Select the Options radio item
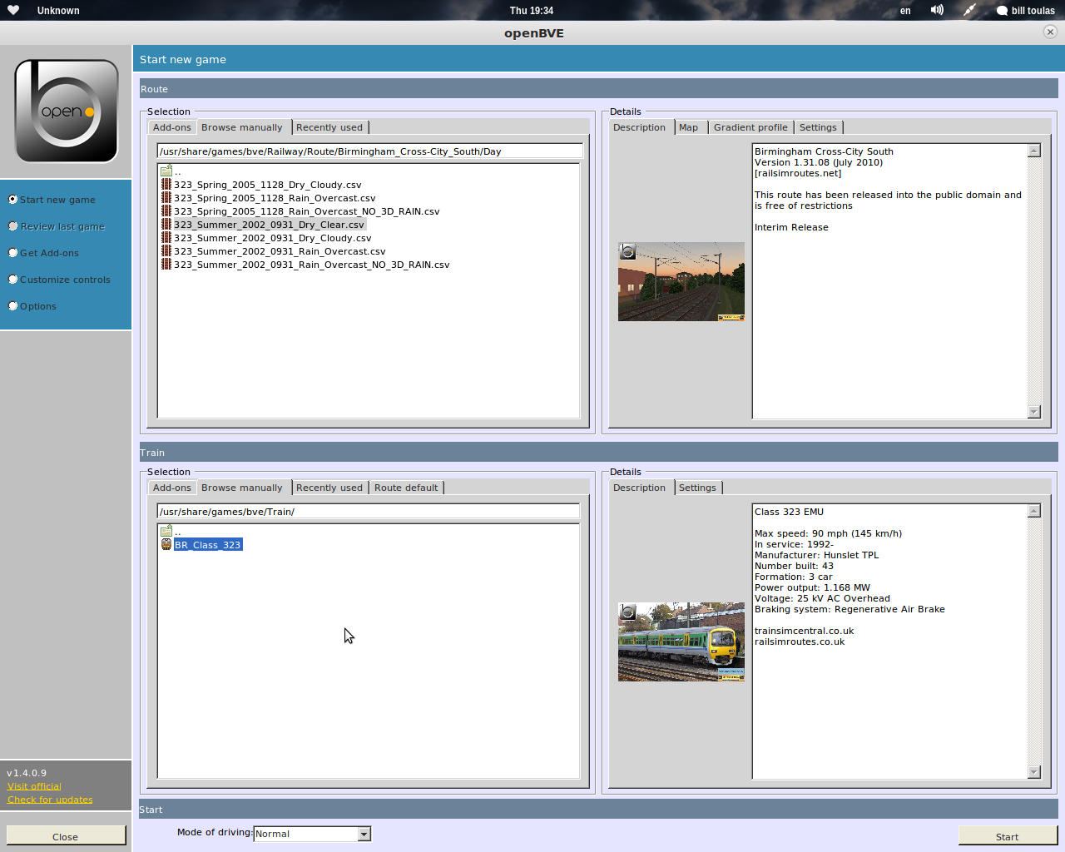 [32, 306]
